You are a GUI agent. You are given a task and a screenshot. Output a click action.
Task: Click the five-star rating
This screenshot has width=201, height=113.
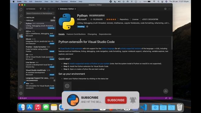[111, 19]
